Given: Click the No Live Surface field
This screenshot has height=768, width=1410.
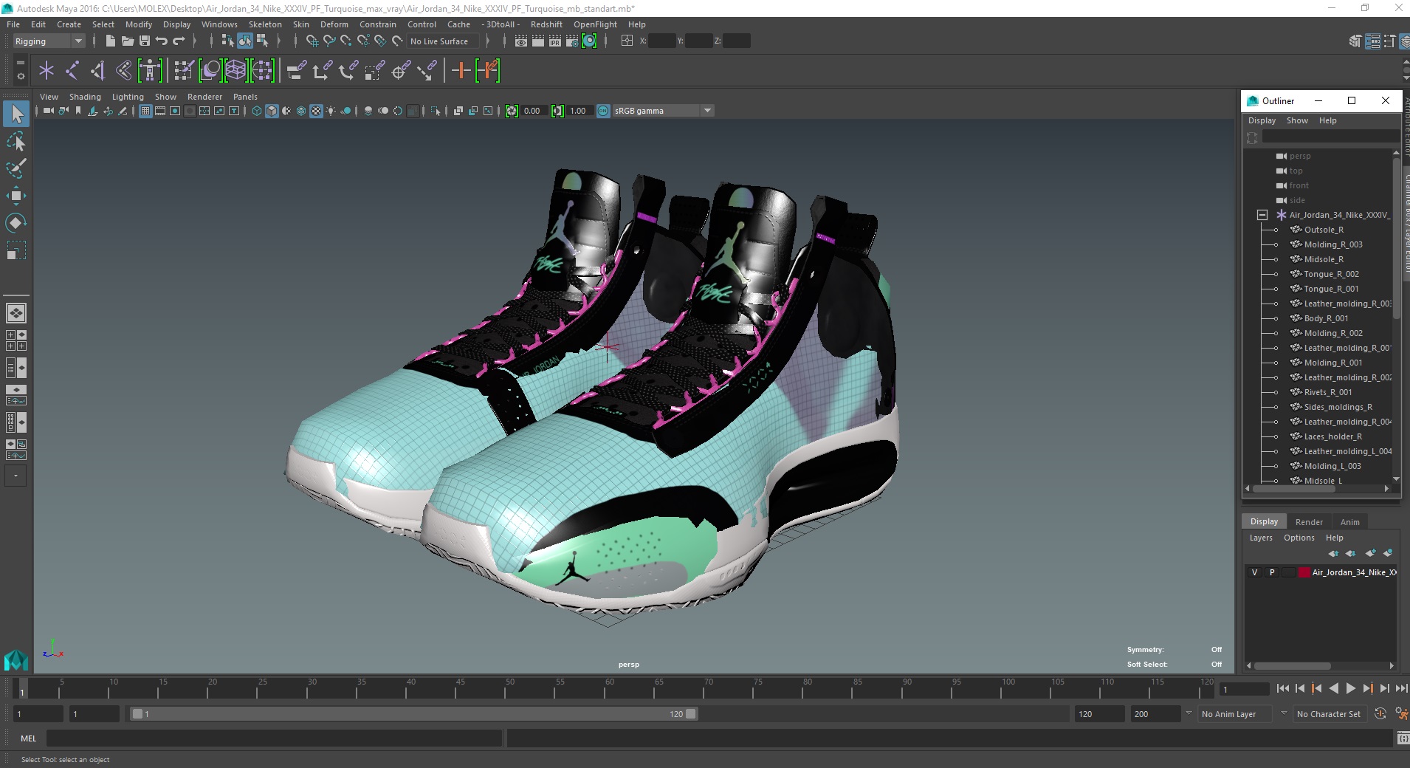Looking at the screenshot, I should 443,41.
